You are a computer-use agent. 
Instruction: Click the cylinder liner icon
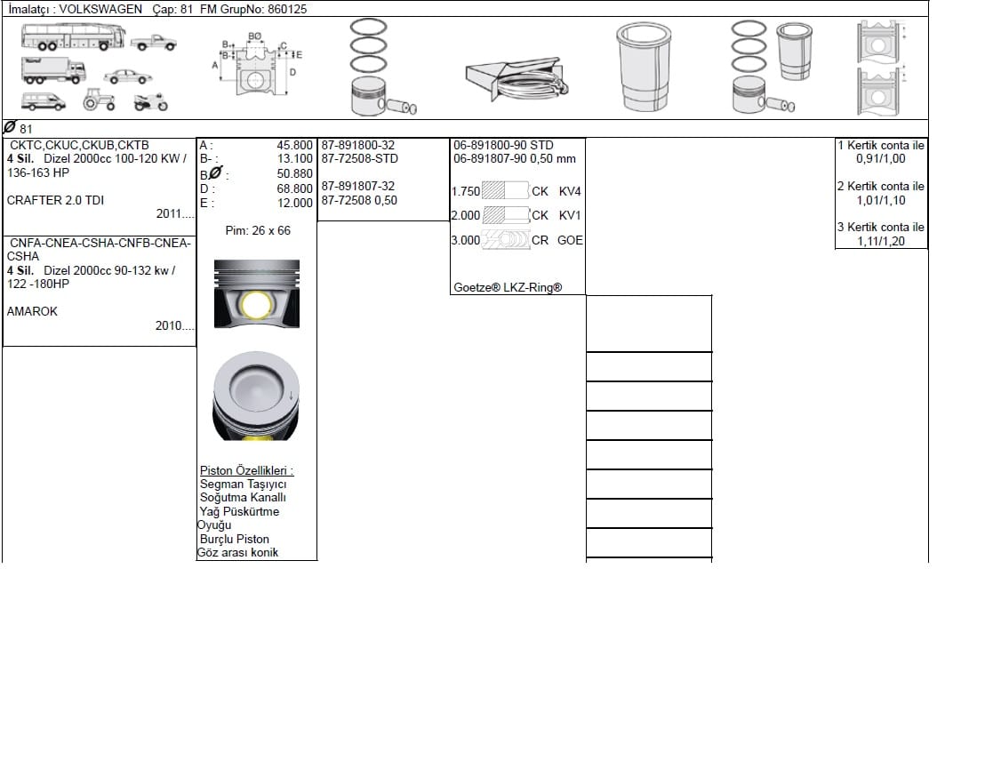644,68
